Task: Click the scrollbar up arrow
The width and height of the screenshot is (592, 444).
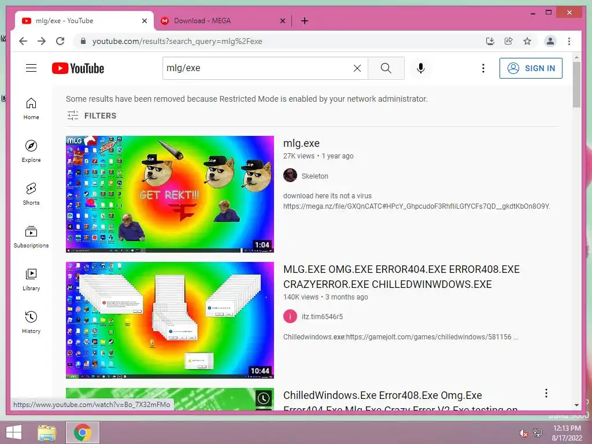Action: [576, 58]
